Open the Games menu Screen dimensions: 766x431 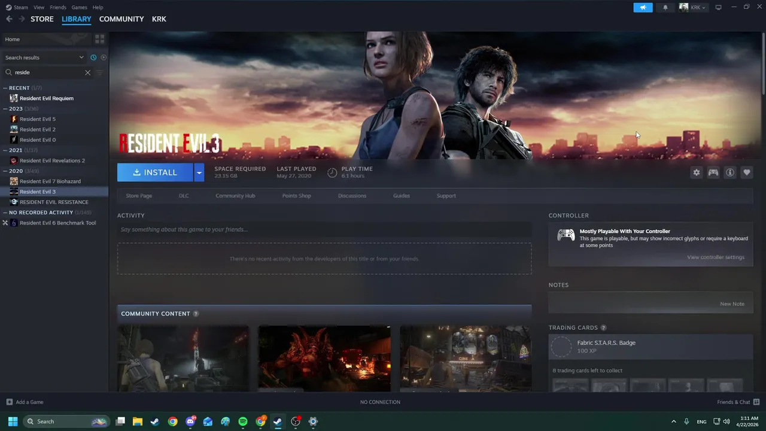pyautogui.click(x=79, y=7)
